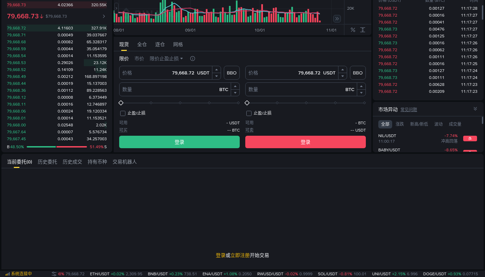Decrease the sell quantity with down arrow
The width and height of the screenshot is (485, 277).
pyautogui.click(x=361, y=93)
